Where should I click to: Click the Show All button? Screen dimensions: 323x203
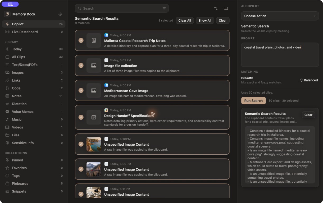pyautogui.click(x=205, y=21)
